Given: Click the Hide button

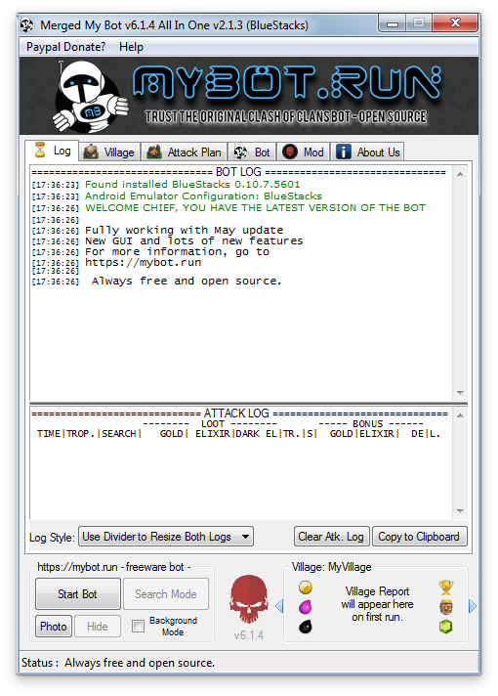Looking at the screenshot, I should point(98,627).
